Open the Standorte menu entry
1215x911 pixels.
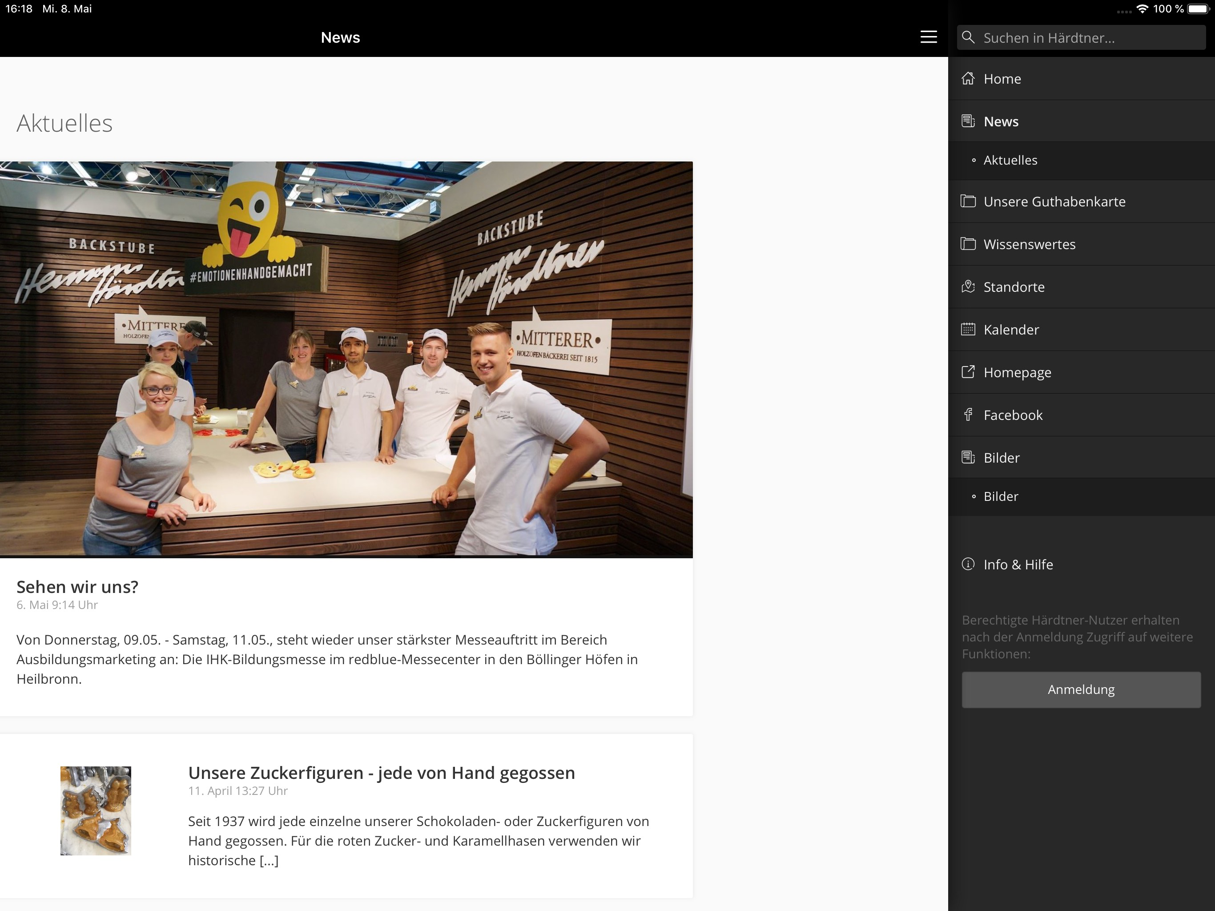1082,287
